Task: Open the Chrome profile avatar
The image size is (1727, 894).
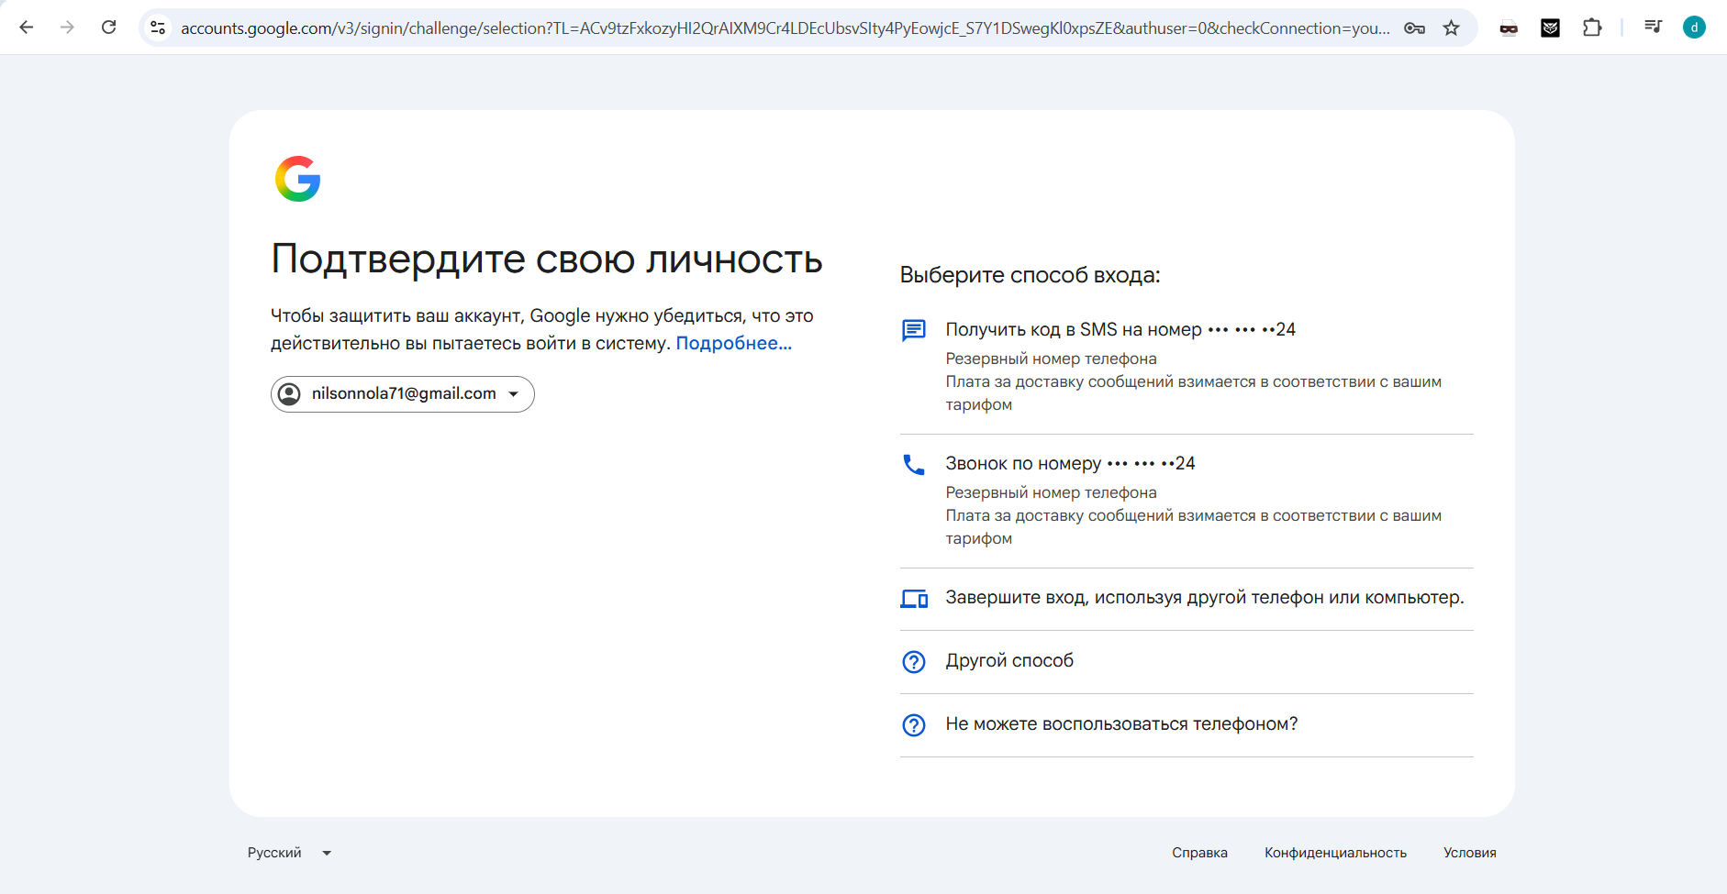Action: [x=1694, y=28]
